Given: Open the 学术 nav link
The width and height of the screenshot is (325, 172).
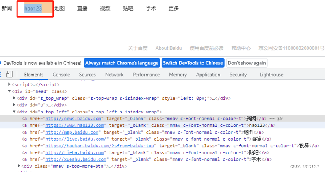Looking at the screenshot, I should pyautogui.click(x=151, y=9).
